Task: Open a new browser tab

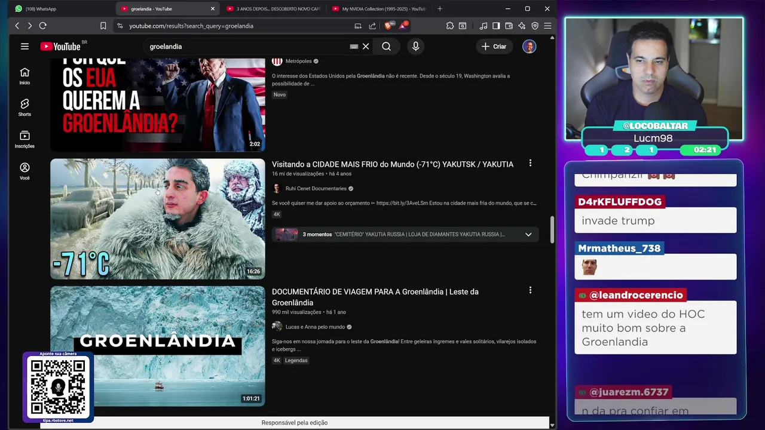Action: tap(440, 9)
